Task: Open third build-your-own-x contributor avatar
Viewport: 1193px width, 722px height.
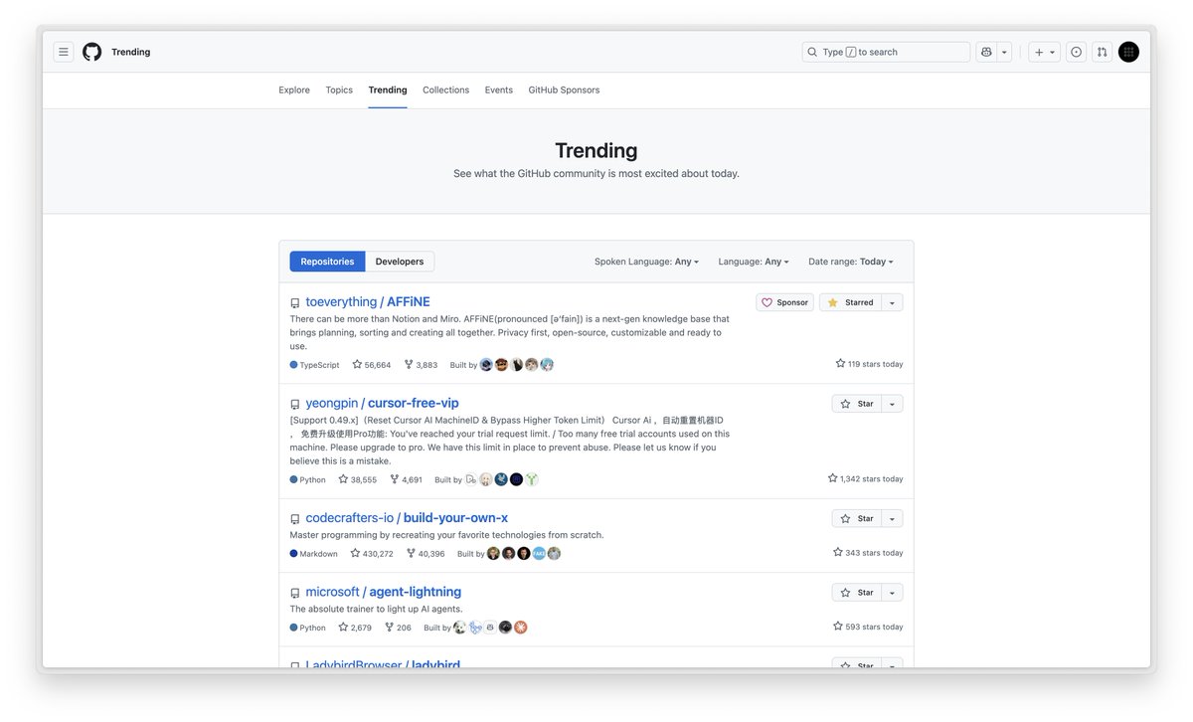Action: pyautogui.click(x=524, y=554)
